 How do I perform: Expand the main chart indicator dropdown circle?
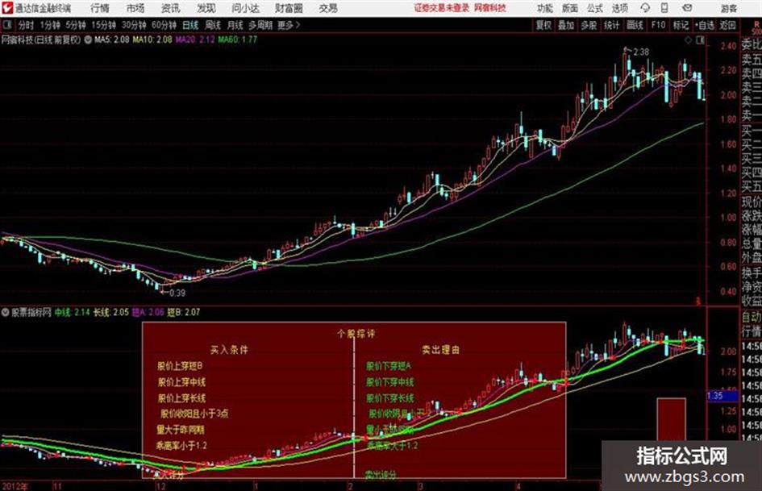[88, 40]
